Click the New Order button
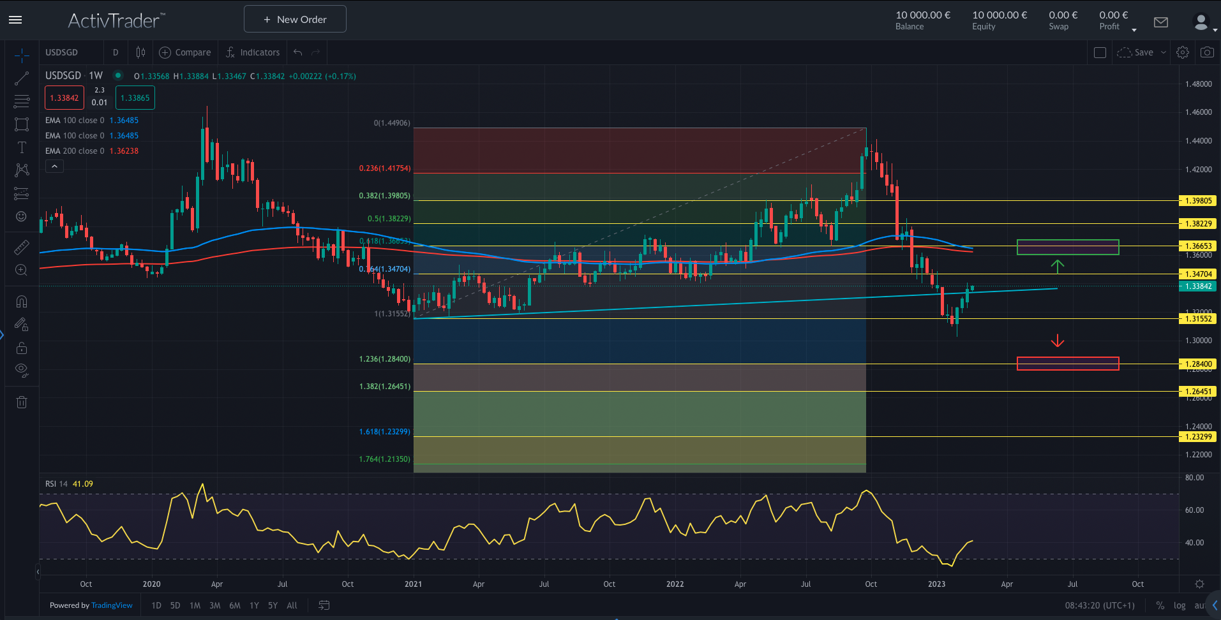This screenshot has height=620, width=1221. tap(294, 18)
